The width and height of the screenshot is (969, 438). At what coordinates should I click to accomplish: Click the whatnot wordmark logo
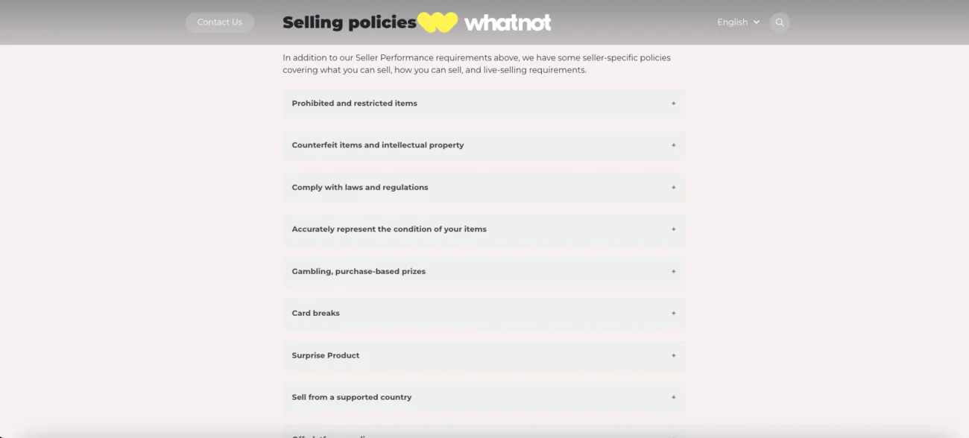tap(508, 23)
